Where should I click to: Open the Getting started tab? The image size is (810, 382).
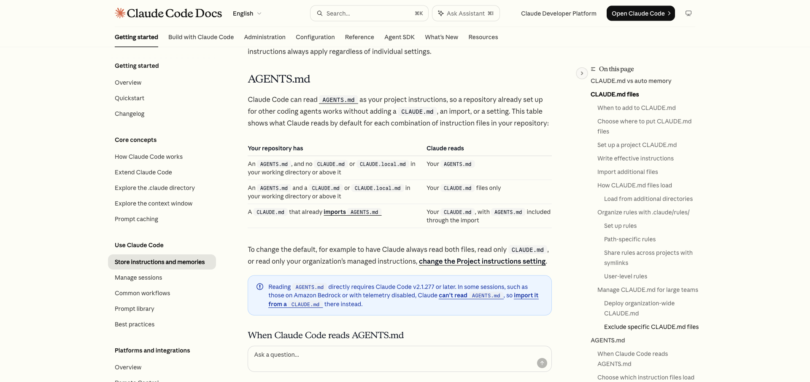click(136, 37)
